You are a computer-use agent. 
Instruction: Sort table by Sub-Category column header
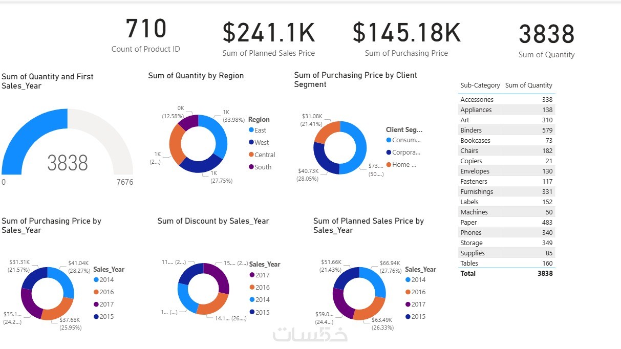480,85
